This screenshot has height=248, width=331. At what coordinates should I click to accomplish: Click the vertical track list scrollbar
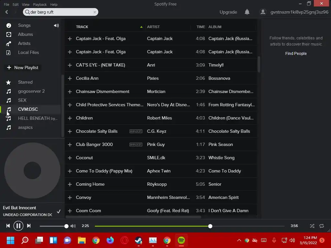(259, 64)
